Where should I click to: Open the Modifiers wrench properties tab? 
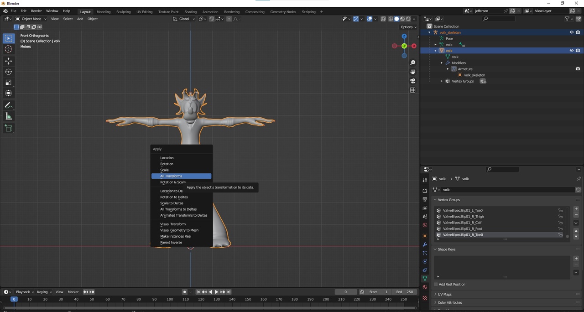(x=425, y=245)
